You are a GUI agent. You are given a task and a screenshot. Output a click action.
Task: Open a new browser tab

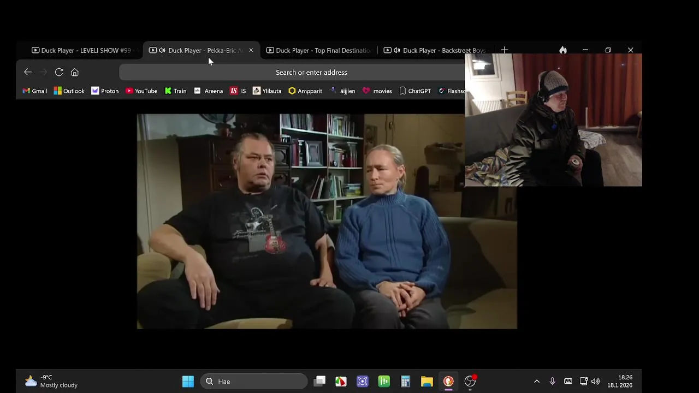505,50
